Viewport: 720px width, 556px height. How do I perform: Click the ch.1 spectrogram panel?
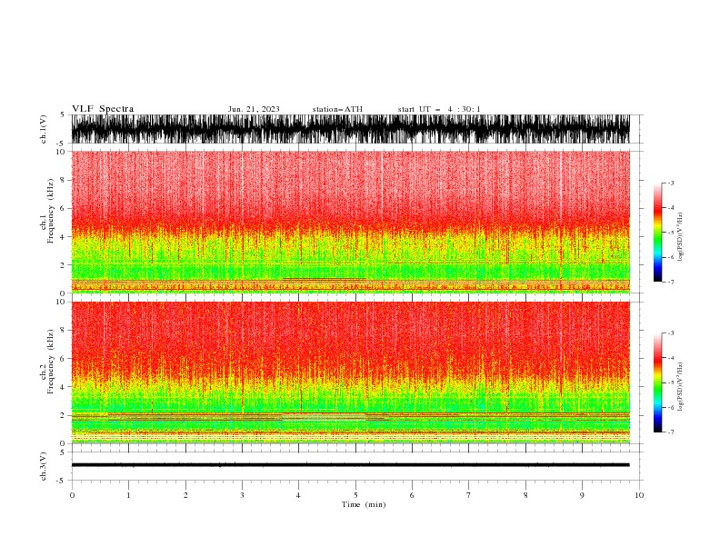[350, 222]
